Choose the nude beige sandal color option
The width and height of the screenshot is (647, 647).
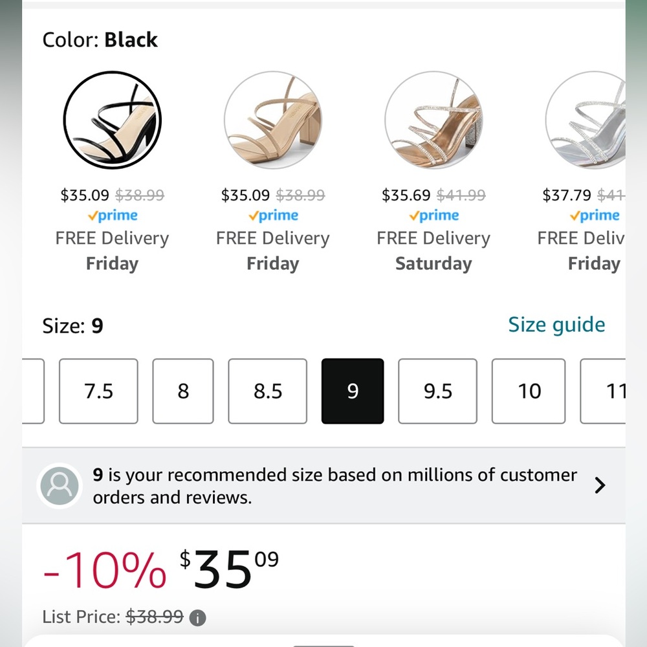coord(273,120)
